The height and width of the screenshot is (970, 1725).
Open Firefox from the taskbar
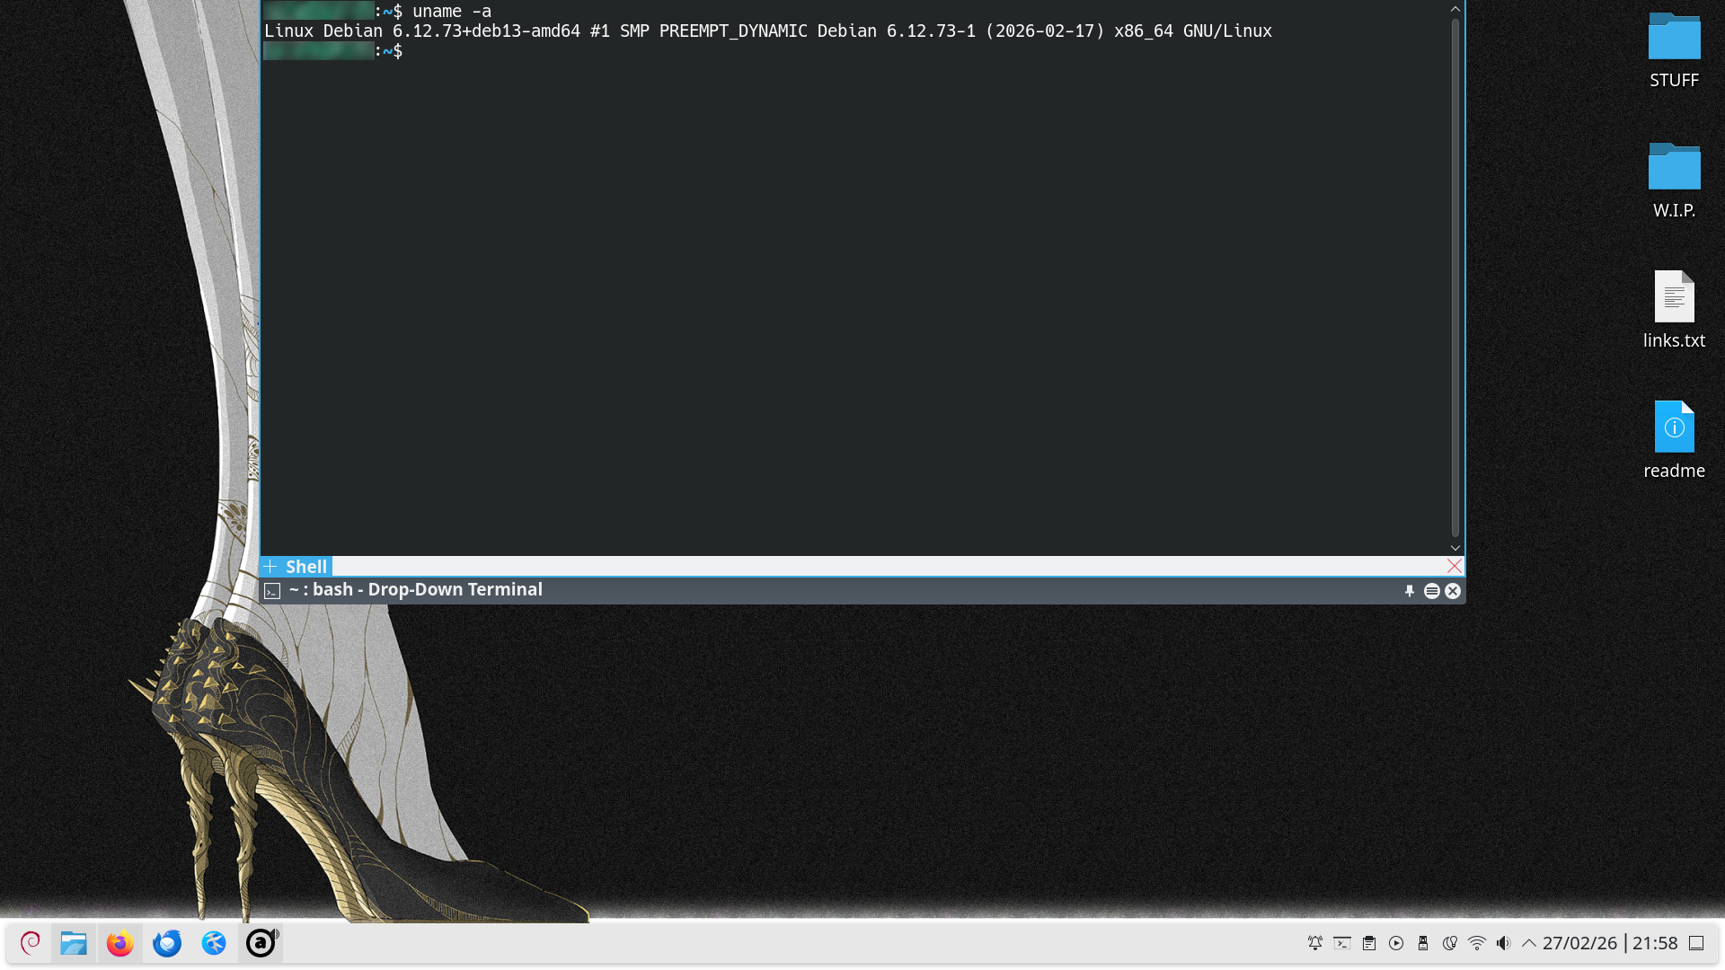(119, 943)
